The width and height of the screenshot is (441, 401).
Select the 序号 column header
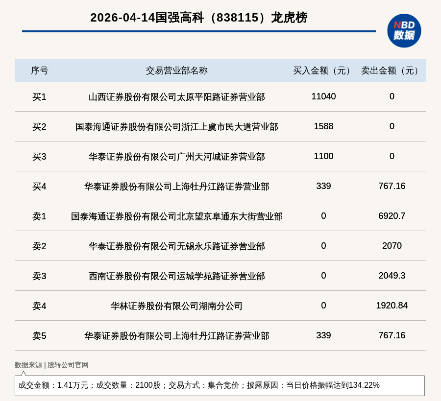39,71
